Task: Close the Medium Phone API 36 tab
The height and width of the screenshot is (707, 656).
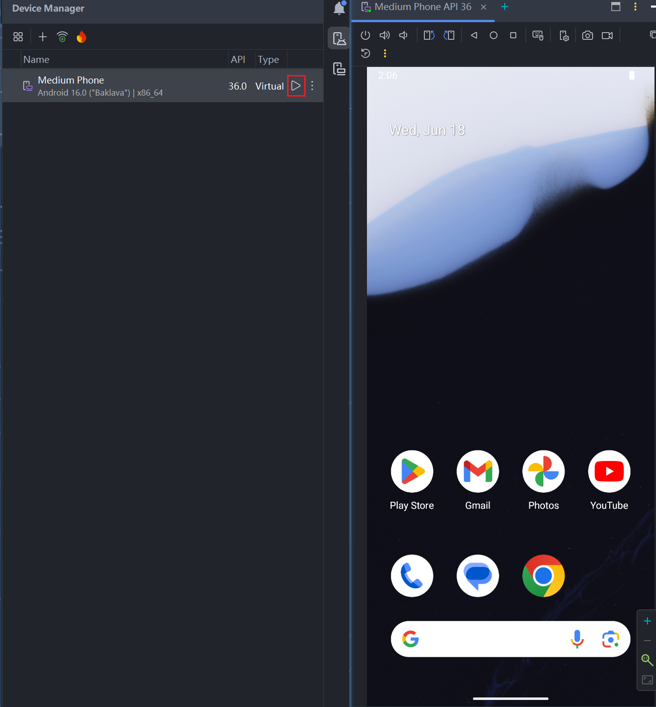Action: click(484, 7)
